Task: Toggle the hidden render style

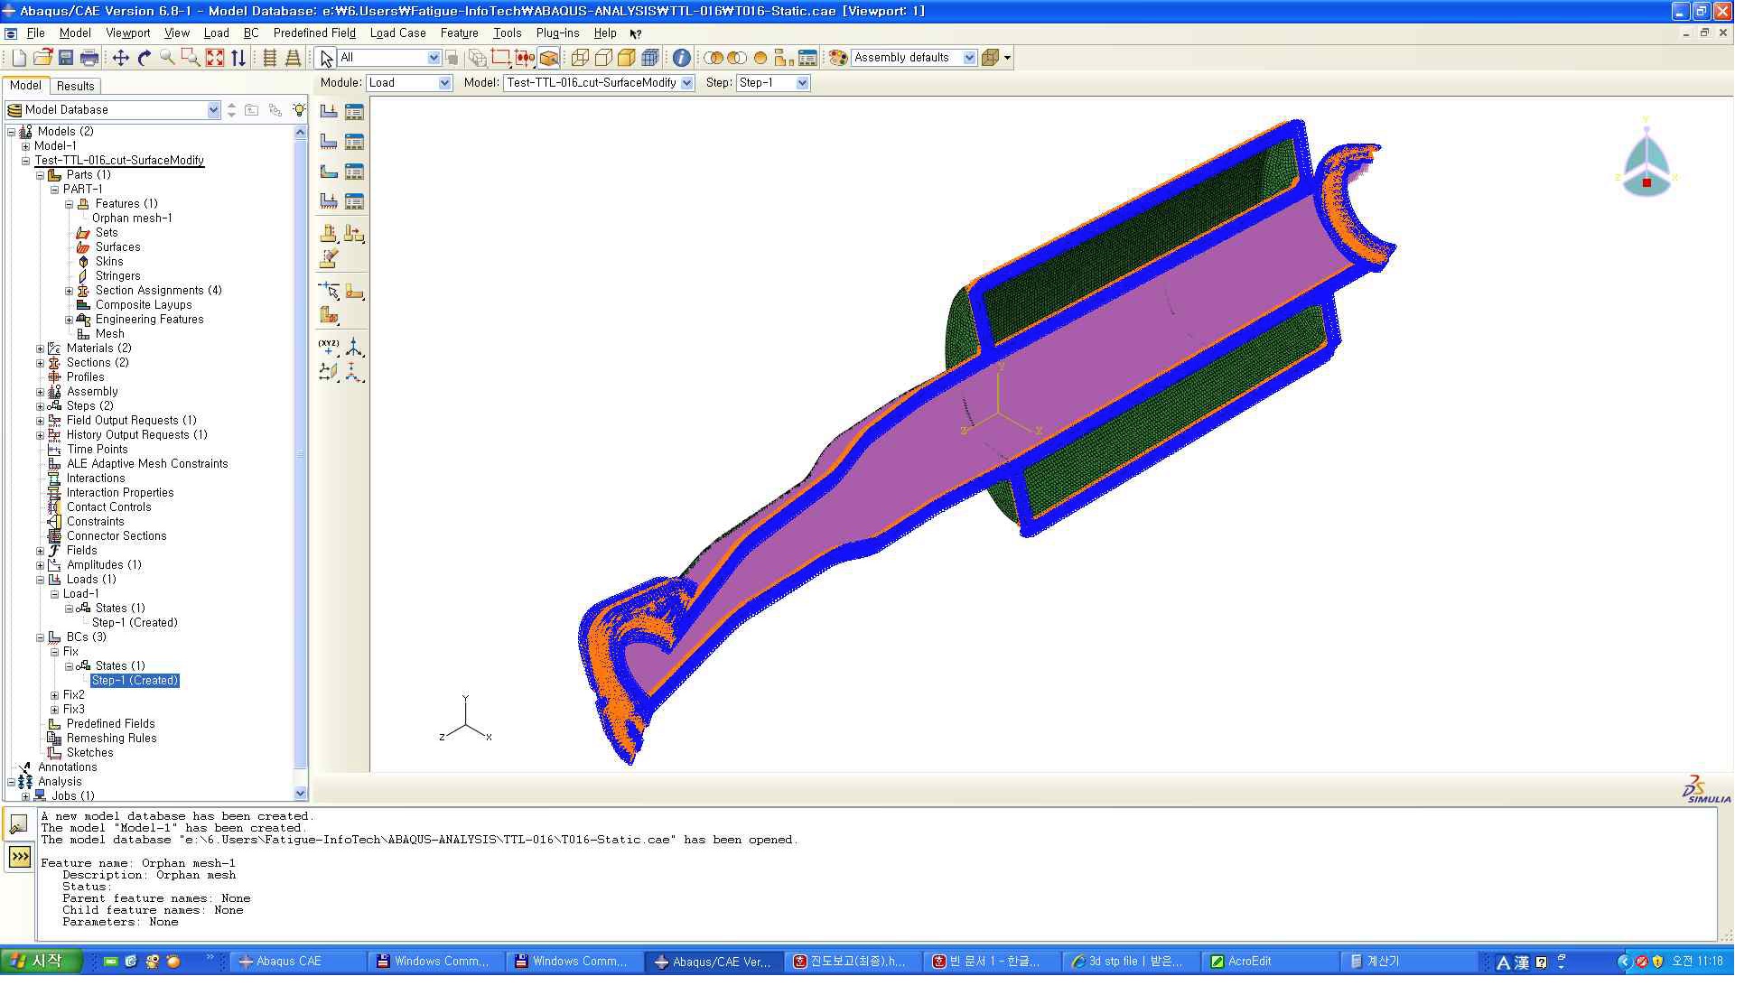Action: coord(603,58)
